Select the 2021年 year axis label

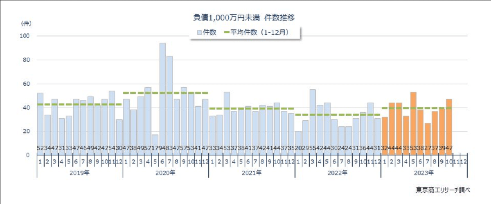tap(251, 173)
